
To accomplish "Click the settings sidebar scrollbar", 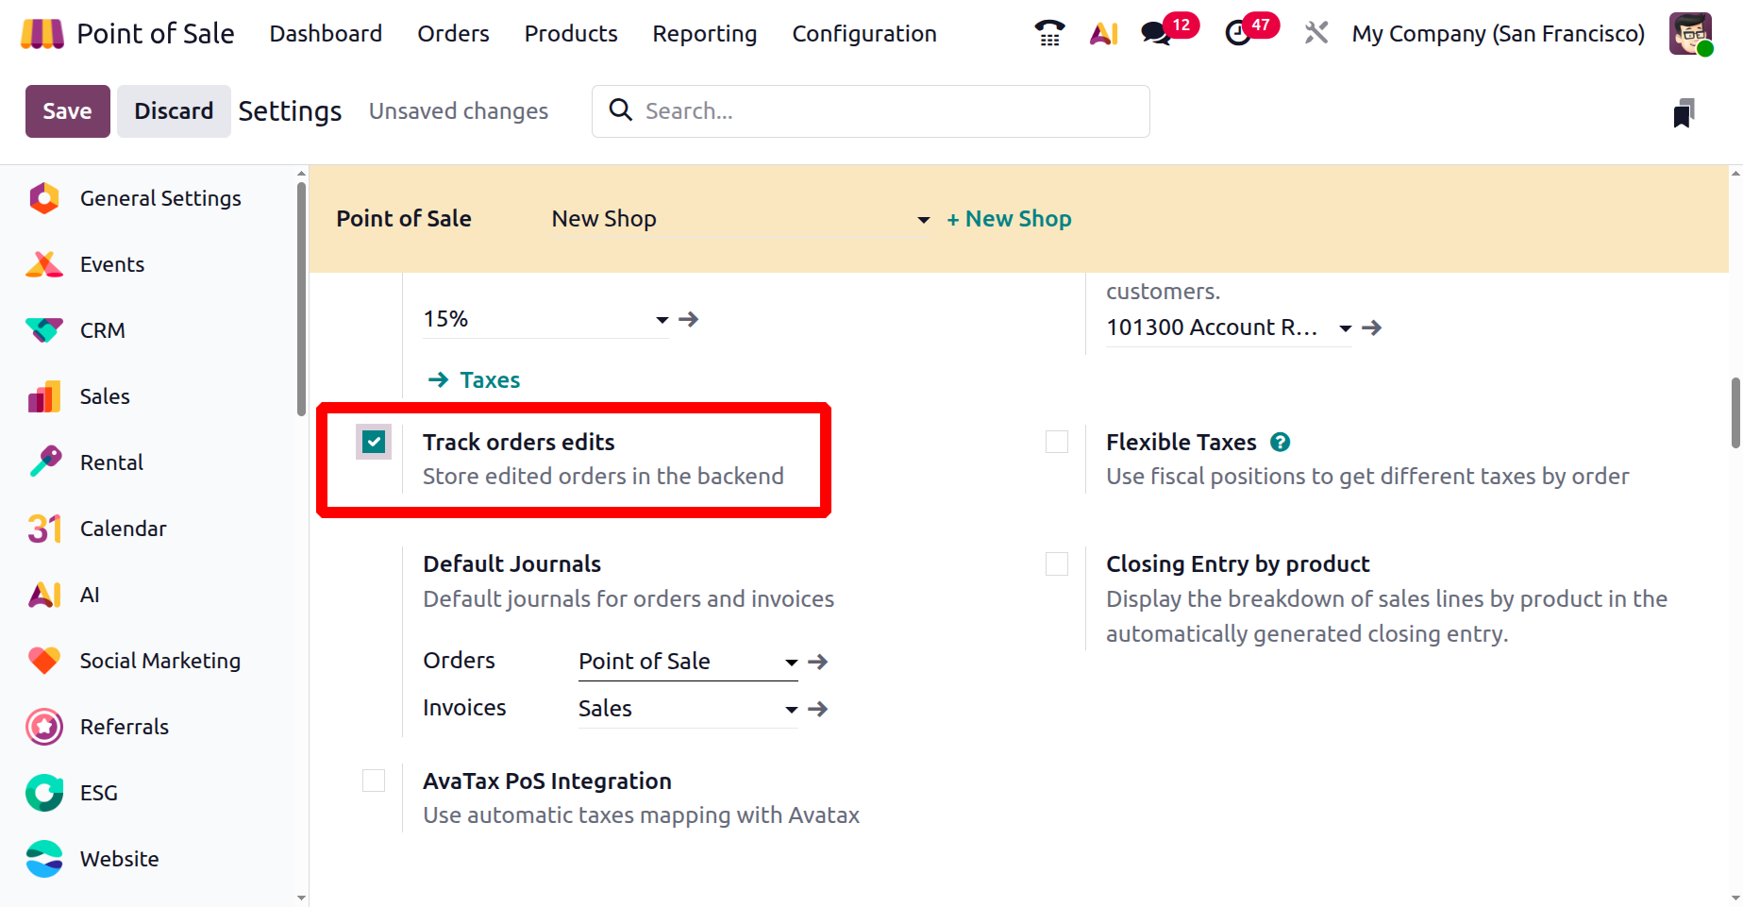I will 301,302.
